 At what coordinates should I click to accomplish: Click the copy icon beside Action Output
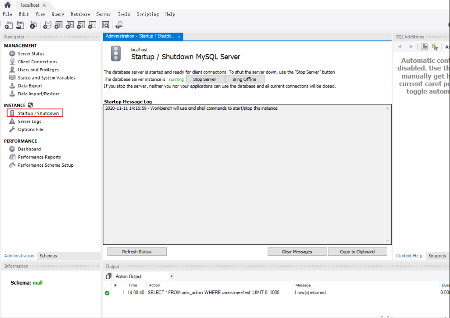click(x=108, y=276)
